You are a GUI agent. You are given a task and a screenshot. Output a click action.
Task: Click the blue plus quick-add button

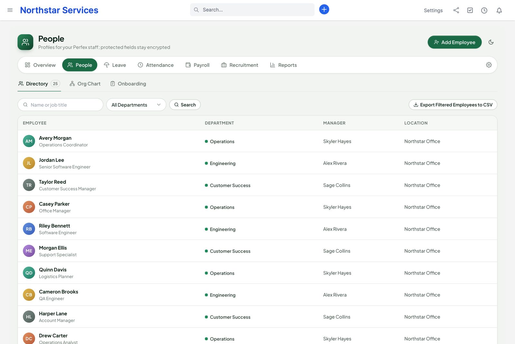tap(324, 10)
